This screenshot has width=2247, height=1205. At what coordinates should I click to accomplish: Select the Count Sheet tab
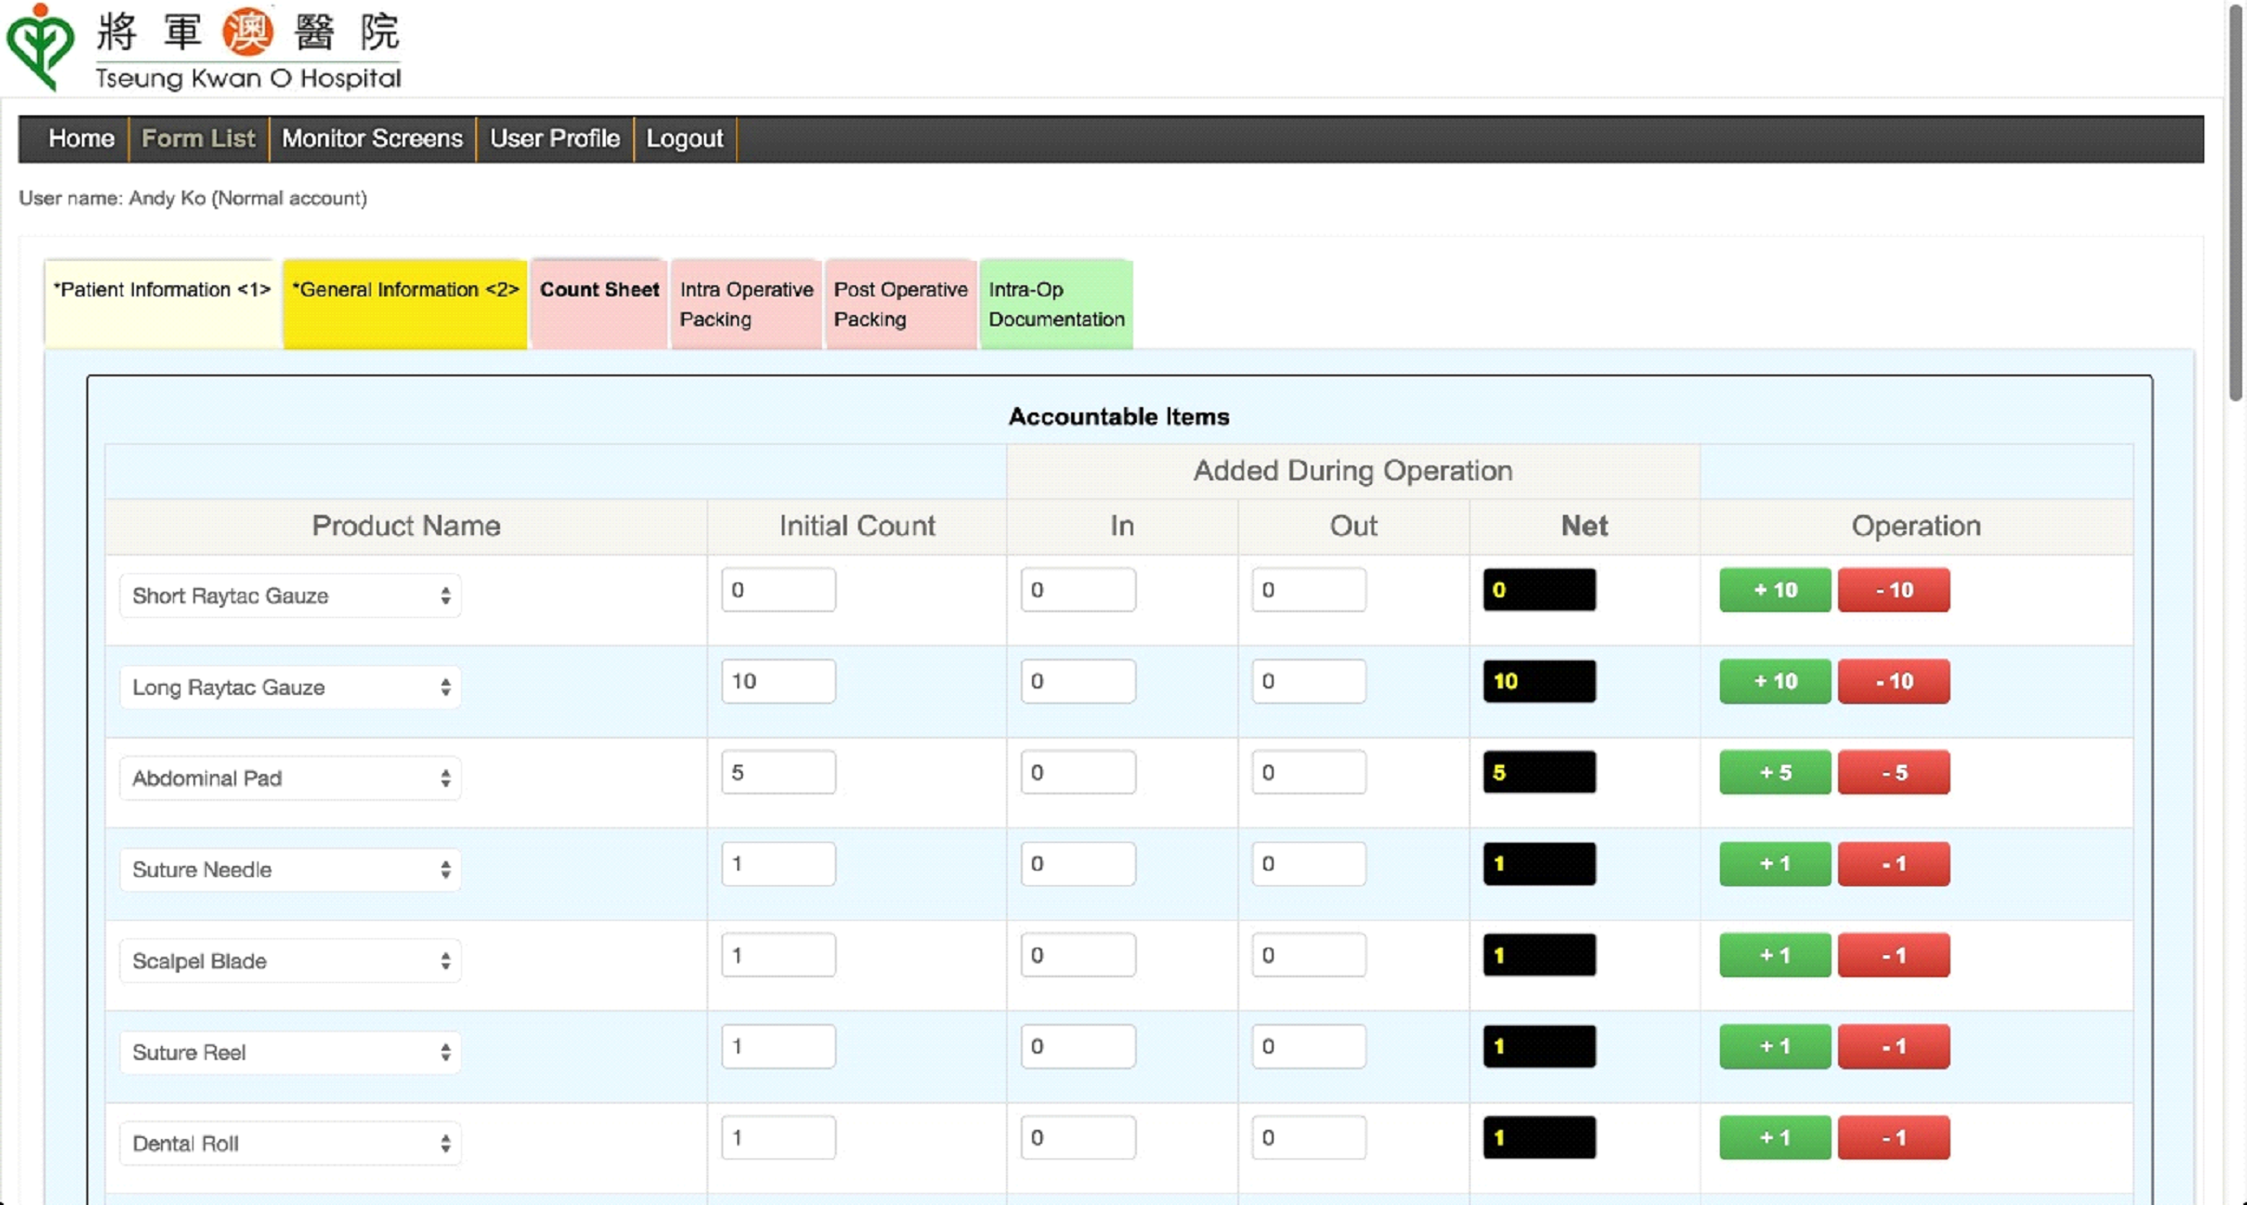click(600, 304)
